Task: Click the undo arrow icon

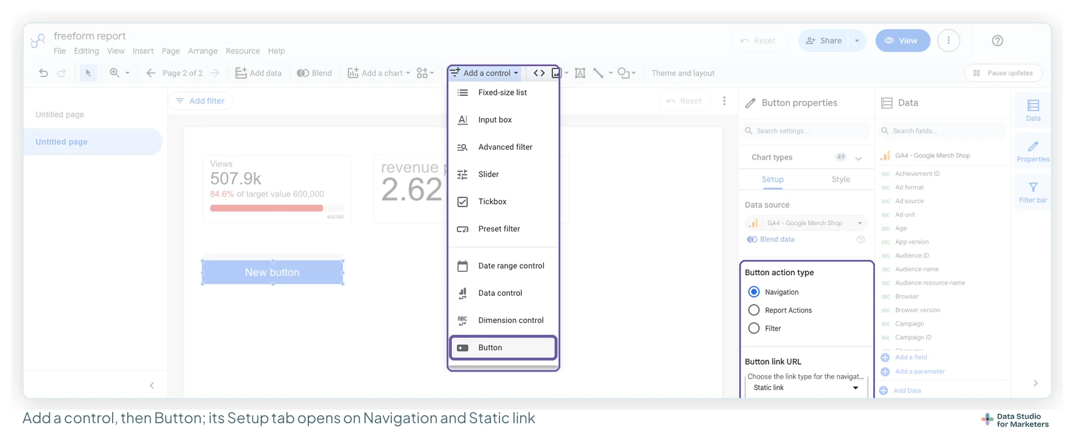Action: click(43, 73)
